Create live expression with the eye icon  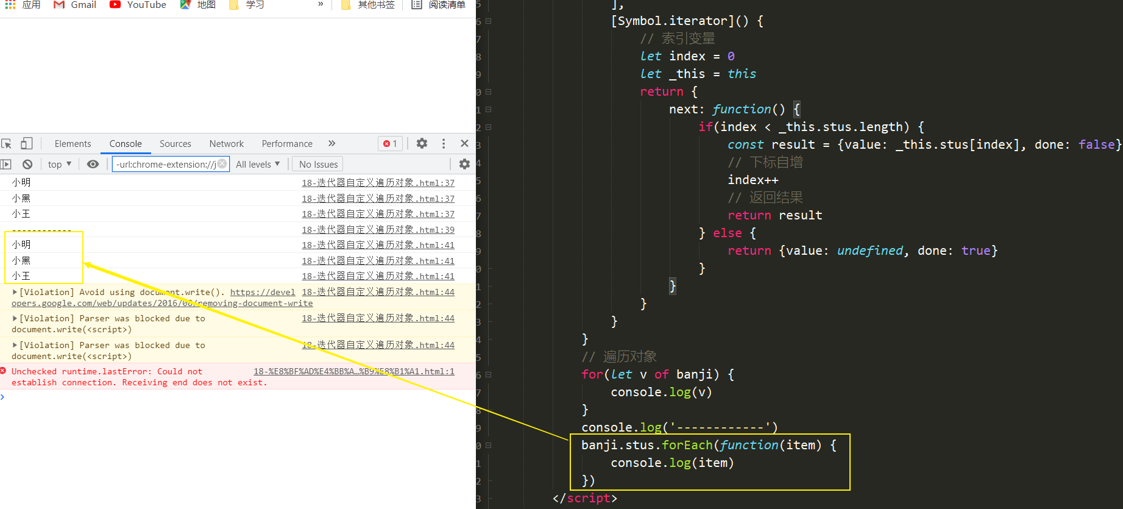[93, 164]
